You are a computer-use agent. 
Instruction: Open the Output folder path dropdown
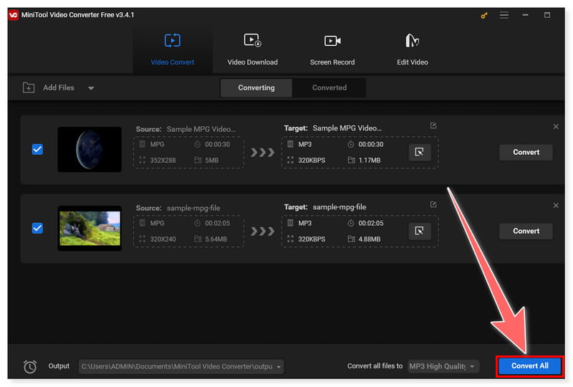pyautogui.click(x=278, y=367)
